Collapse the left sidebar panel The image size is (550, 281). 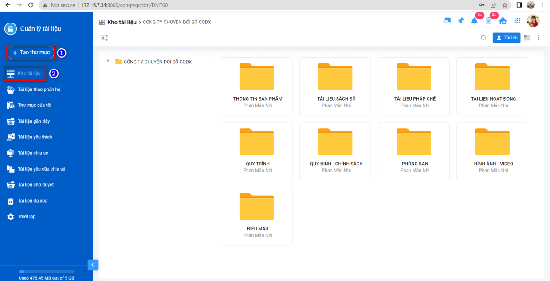click(x=93, y=265)
